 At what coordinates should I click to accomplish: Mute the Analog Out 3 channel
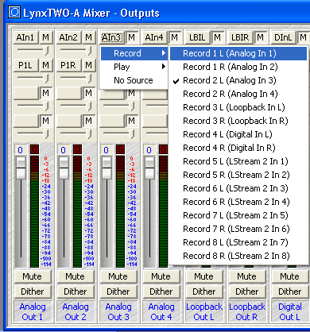pyautogui.click(x=118, y=276)
